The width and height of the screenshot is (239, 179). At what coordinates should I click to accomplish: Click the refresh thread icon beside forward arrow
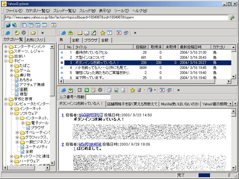(93, 90)
